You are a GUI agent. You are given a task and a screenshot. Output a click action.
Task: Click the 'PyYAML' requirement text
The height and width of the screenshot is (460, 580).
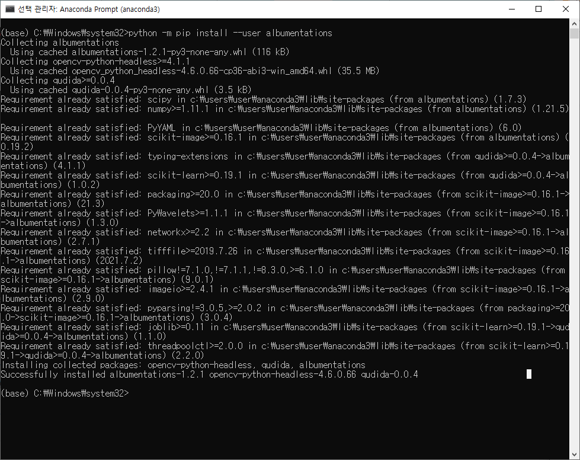(161, 127)
